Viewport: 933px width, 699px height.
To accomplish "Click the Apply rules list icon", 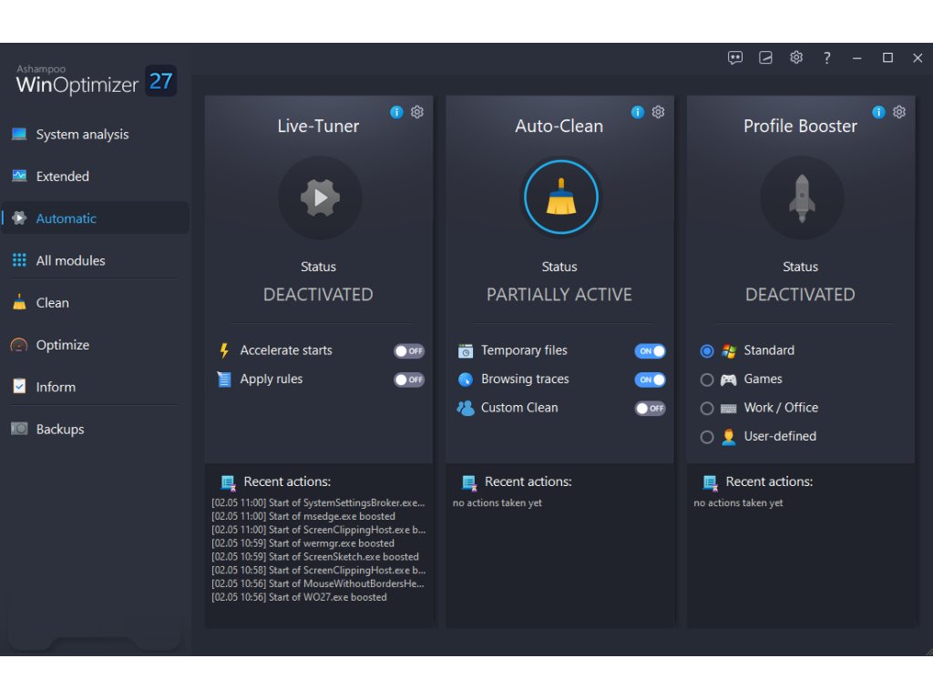I will pos(224,380).
